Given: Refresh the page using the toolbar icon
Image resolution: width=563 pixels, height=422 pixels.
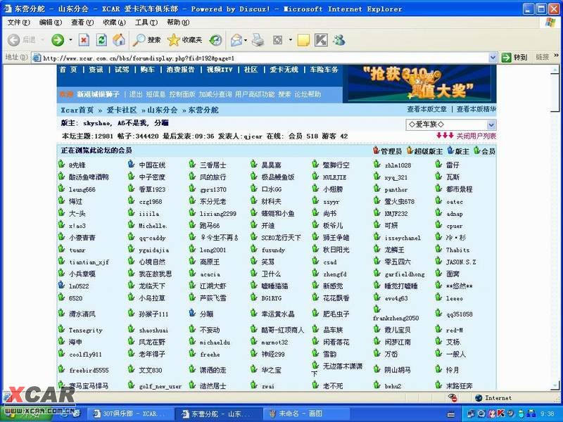Looking at the screenshot, I should tap(101, 40).
